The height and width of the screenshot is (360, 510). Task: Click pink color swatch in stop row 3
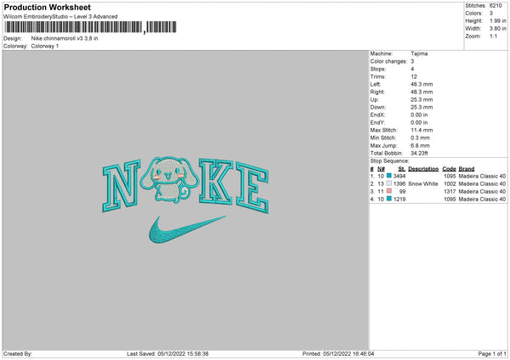389,191
